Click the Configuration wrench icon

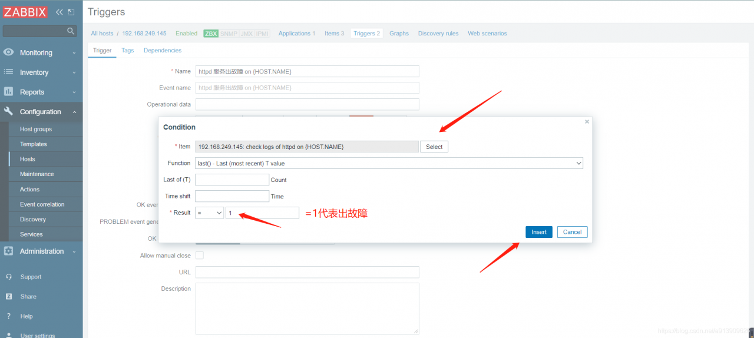coord(8,111)
